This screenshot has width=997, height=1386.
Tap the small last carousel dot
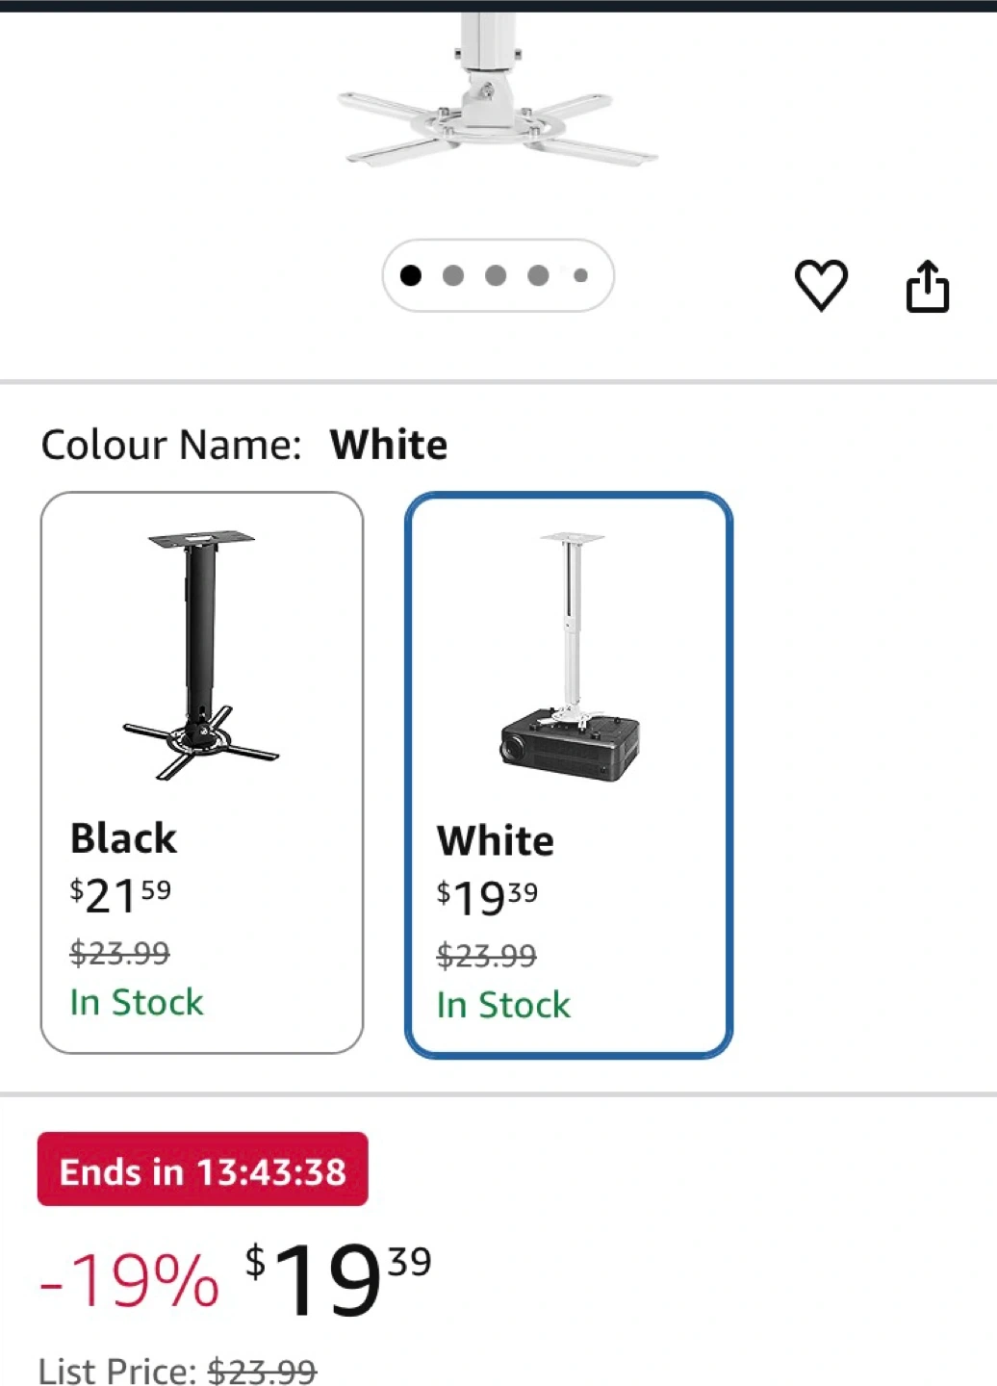pos(580,276)
